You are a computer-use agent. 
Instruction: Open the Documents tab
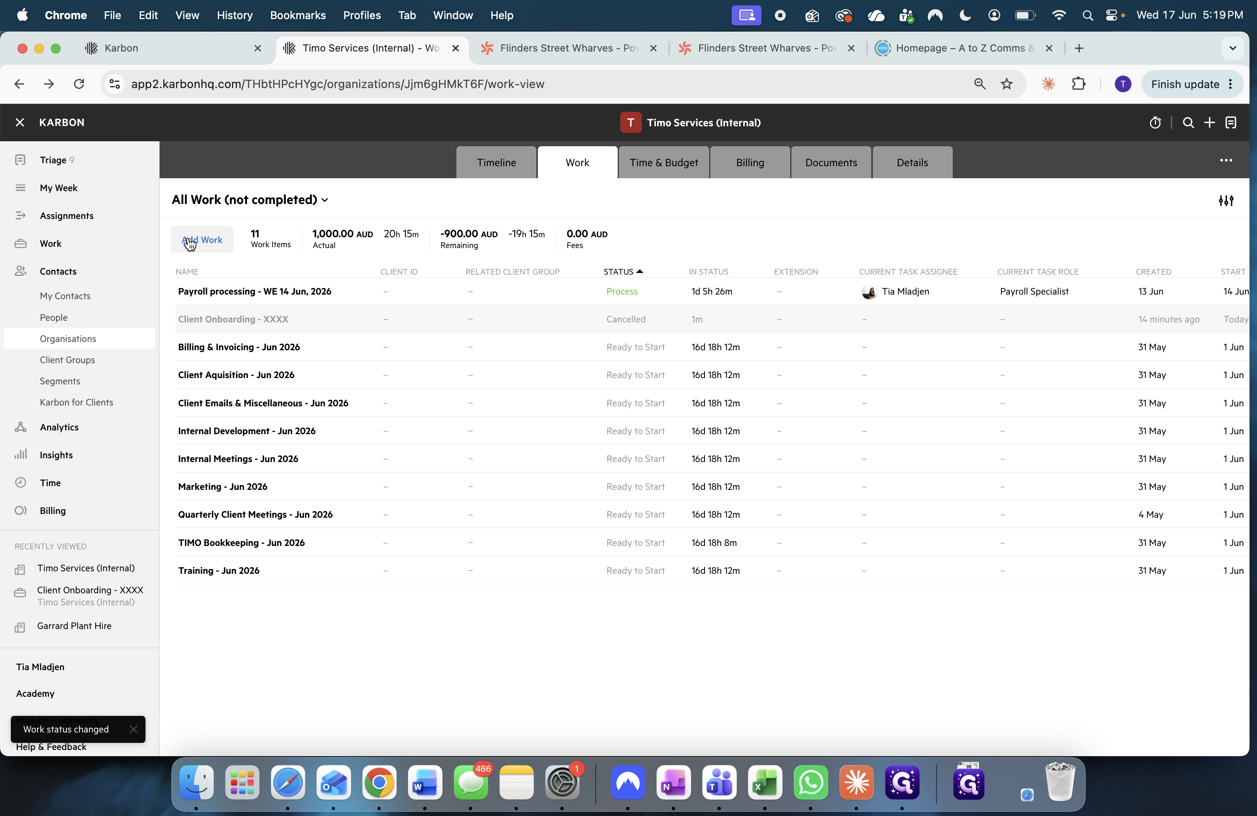tap(831, 162)
